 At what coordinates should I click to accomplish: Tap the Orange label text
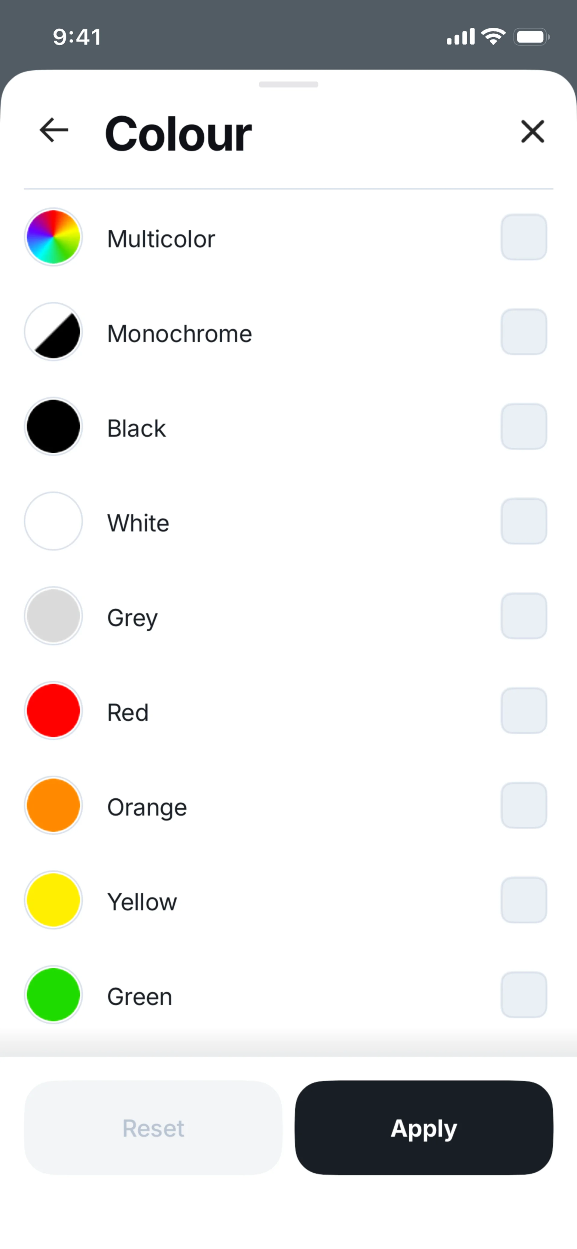click(147, 807)
